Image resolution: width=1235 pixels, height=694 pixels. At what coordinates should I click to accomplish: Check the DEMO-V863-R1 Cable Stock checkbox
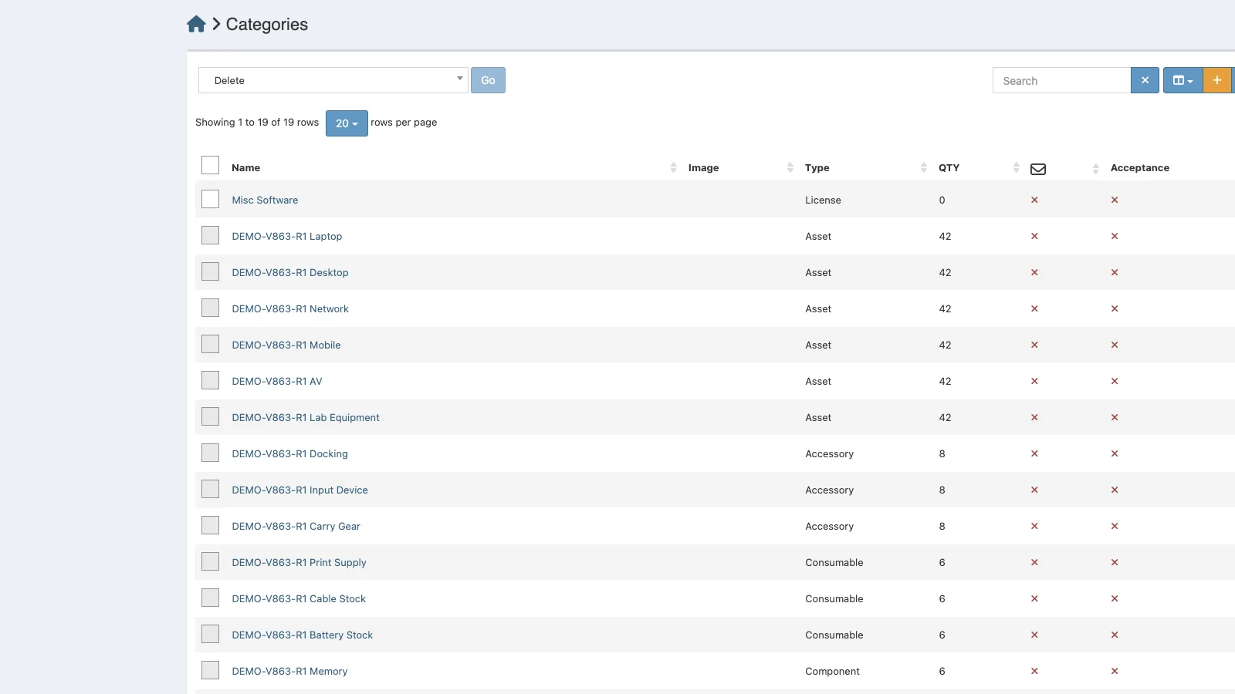pyautogui.click(x=210, y=598)
